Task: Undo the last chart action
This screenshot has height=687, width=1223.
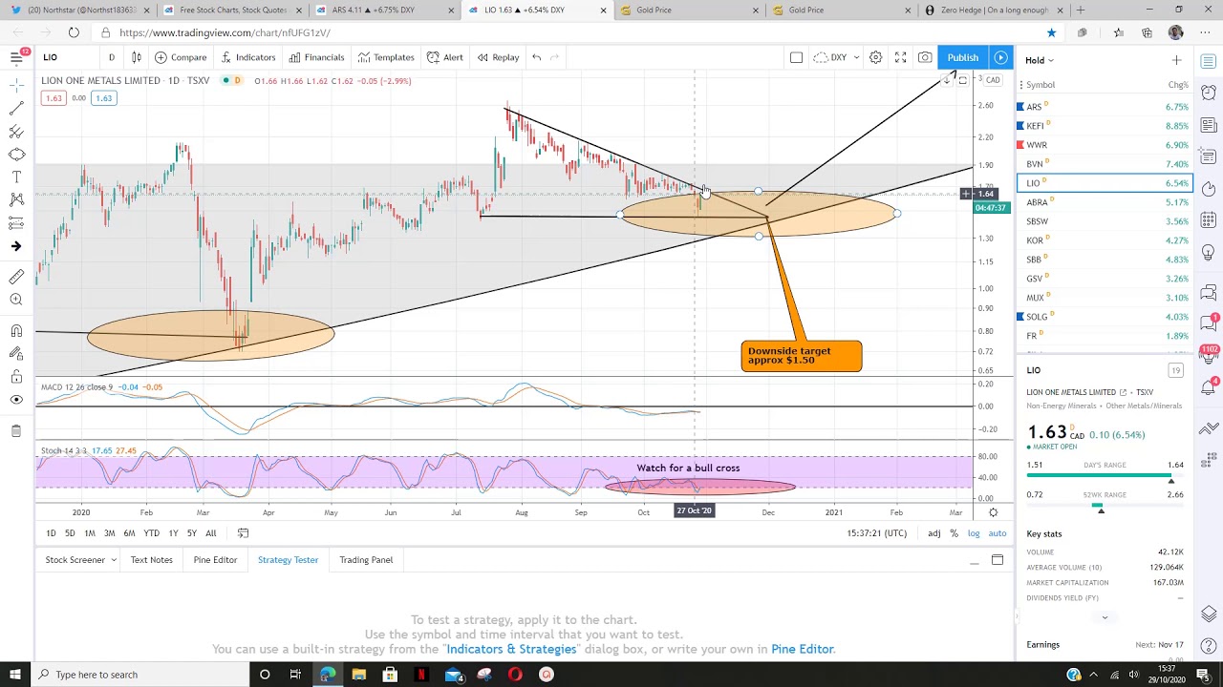Action: (537, 57)
